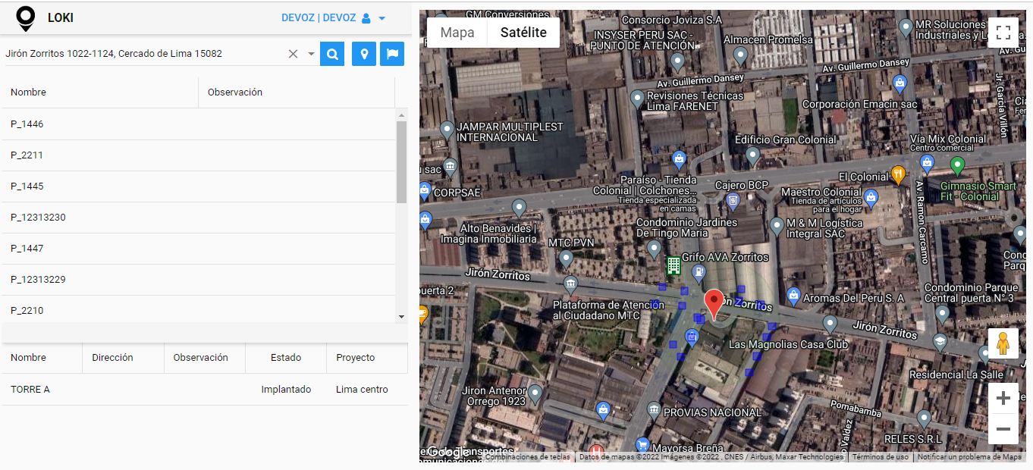The image size is (1033, 470).
Task: Click the list vertical scrollbar thumb
Action: point(401,161)
